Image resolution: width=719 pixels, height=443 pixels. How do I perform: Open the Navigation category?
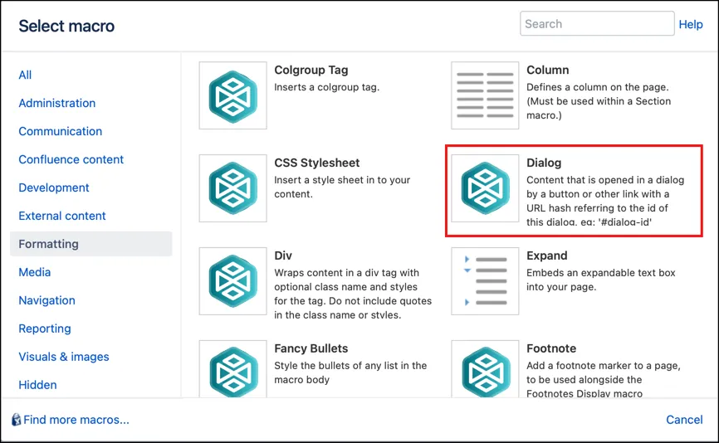click(x=46, y=300)
